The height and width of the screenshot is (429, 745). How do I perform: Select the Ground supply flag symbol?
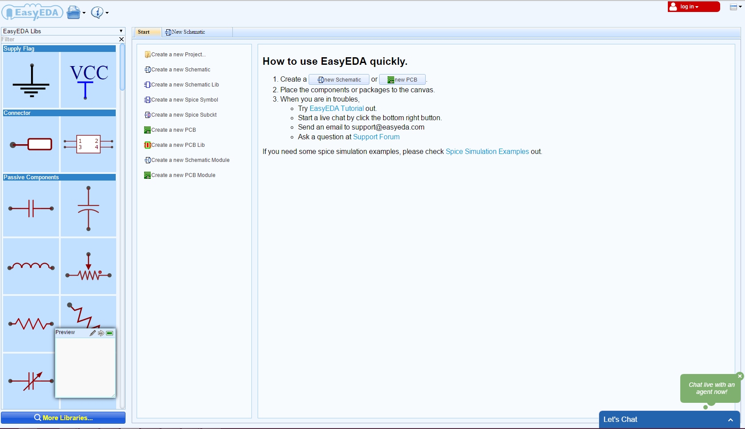(31, 80)
